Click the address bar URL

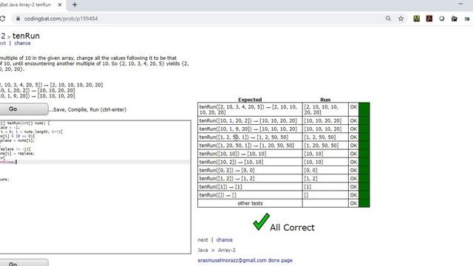61,18
